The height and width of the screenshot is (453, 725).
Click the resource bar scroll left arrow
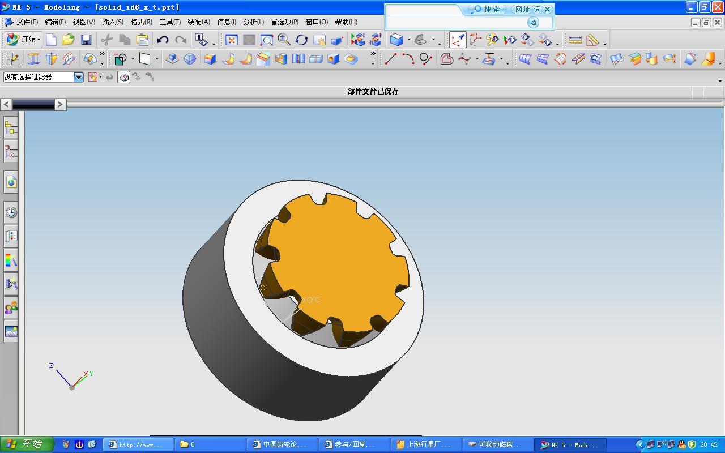(x=6, y=104)
